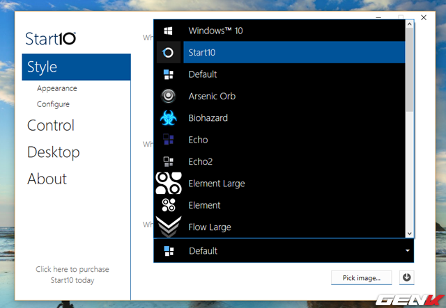Click icon in collapsed Default combo box

coord(169,251)
